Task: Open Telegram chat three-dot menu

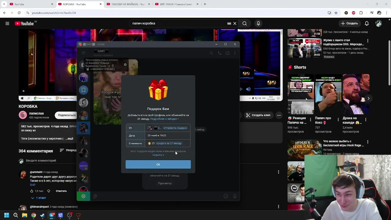Action: click(235, 53)
